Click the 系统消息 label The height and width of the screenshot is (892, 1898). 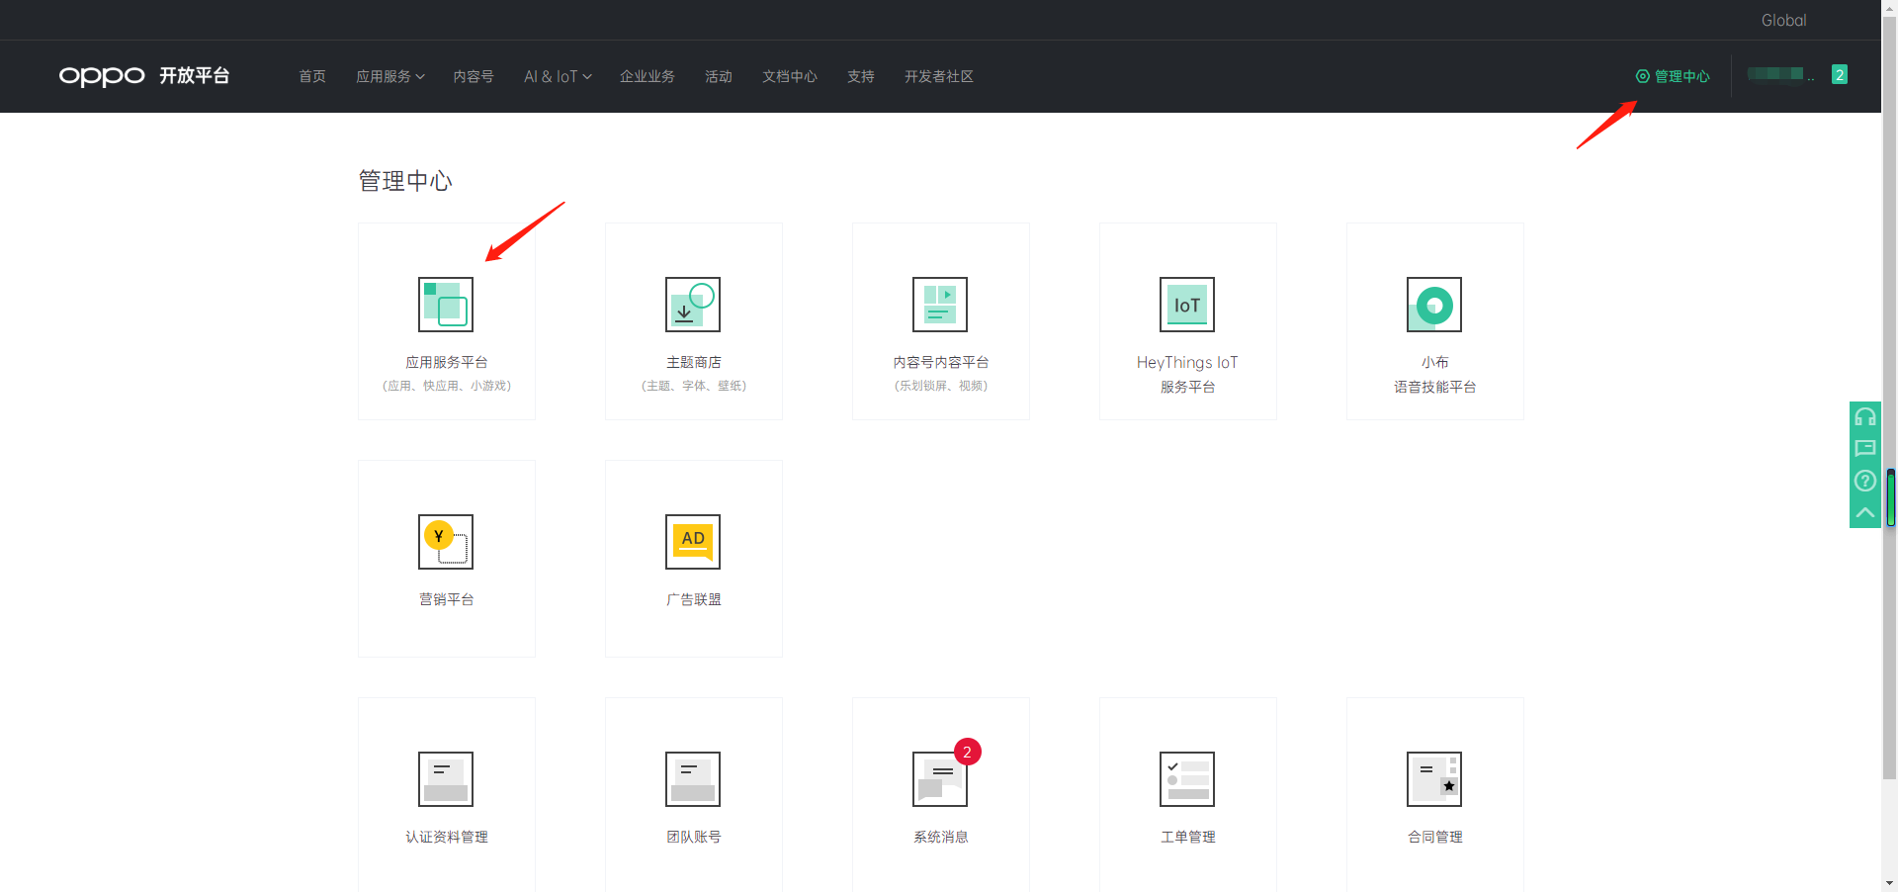pos(941,837)
